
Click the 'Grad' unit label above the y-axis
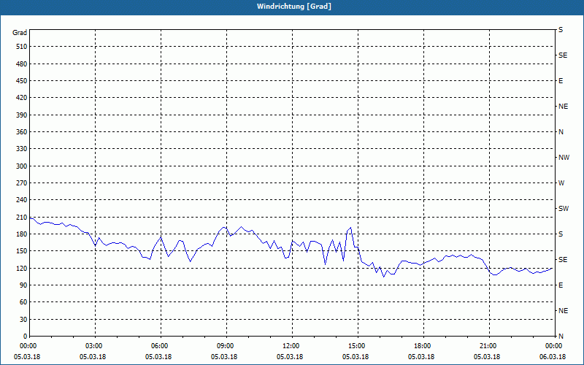pyautogui.click(x=20, y=33)
